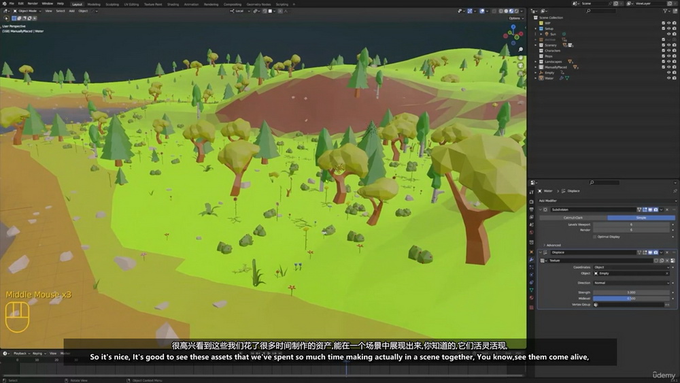The width and height of the screenshot is (680, 383).
Task: Collapse the Subdivision modifier panel
Action: 541,210
